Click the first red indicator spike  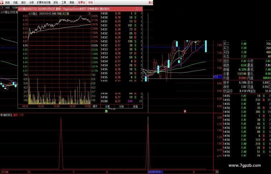coord(61,143)
